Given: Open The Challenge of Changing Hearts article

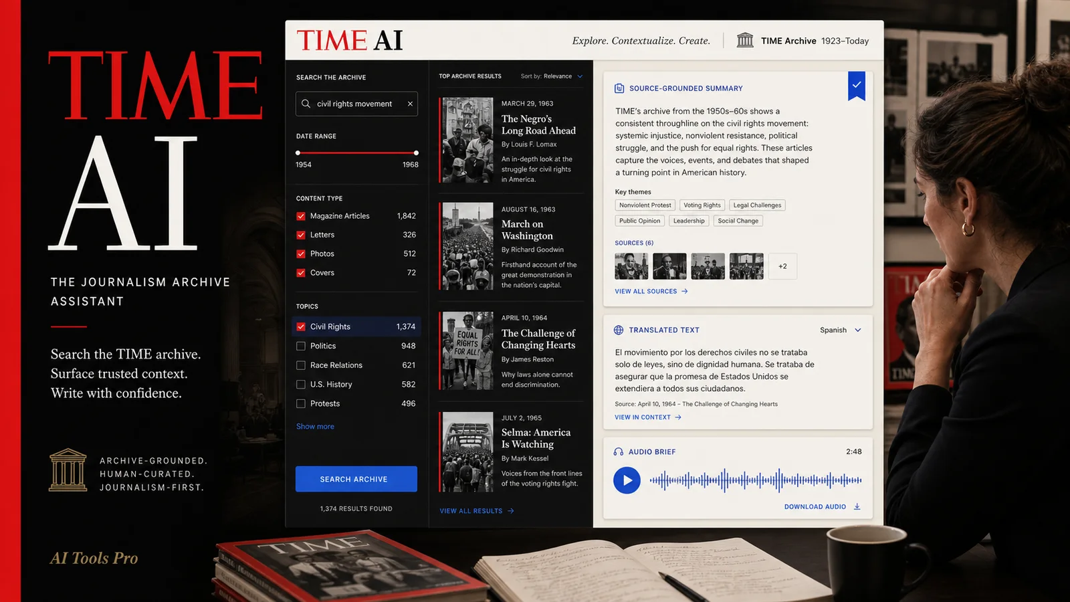Looking at the screenshot, I should click(538, 339).
